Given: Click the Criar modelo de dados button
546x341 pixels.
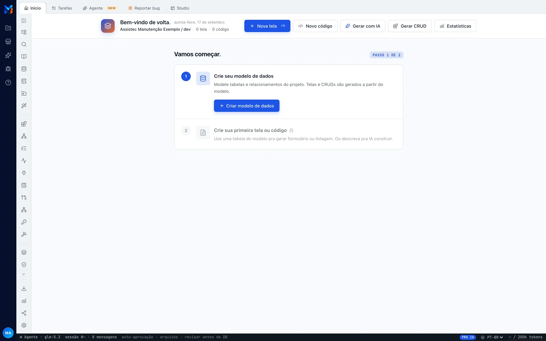Looking at the screenshot, I should click(x=247, y=106).
